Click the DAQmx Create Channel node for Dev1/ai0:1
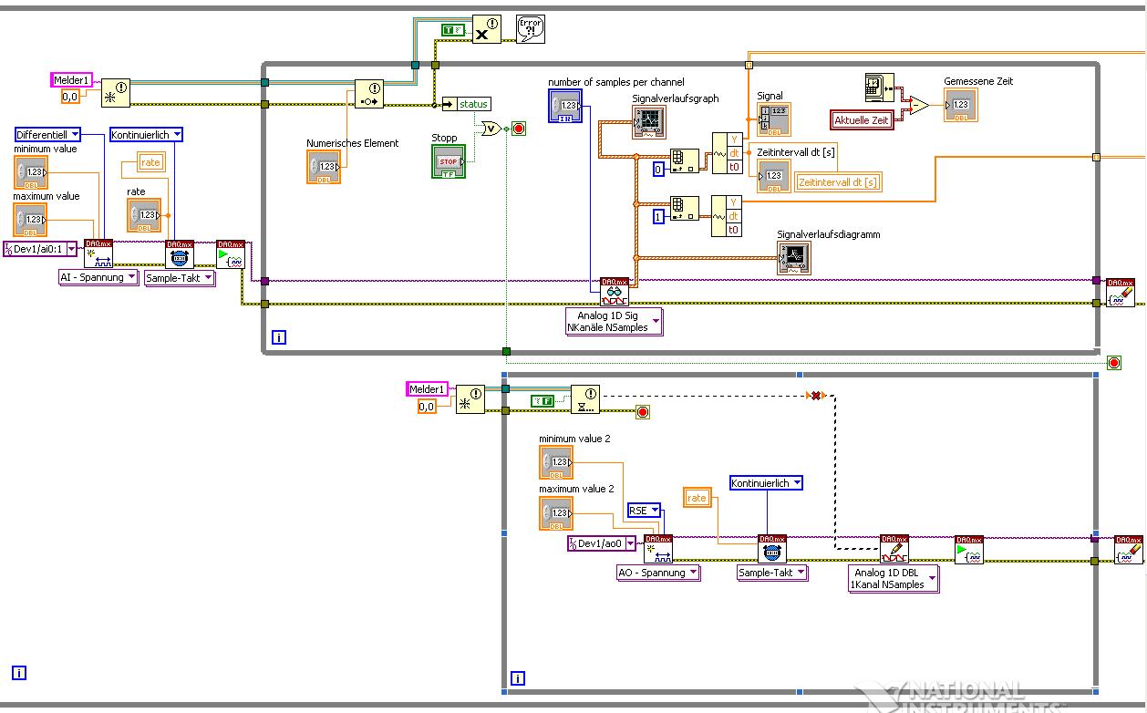Screen dimensions: 1147x713 (98, 253)
